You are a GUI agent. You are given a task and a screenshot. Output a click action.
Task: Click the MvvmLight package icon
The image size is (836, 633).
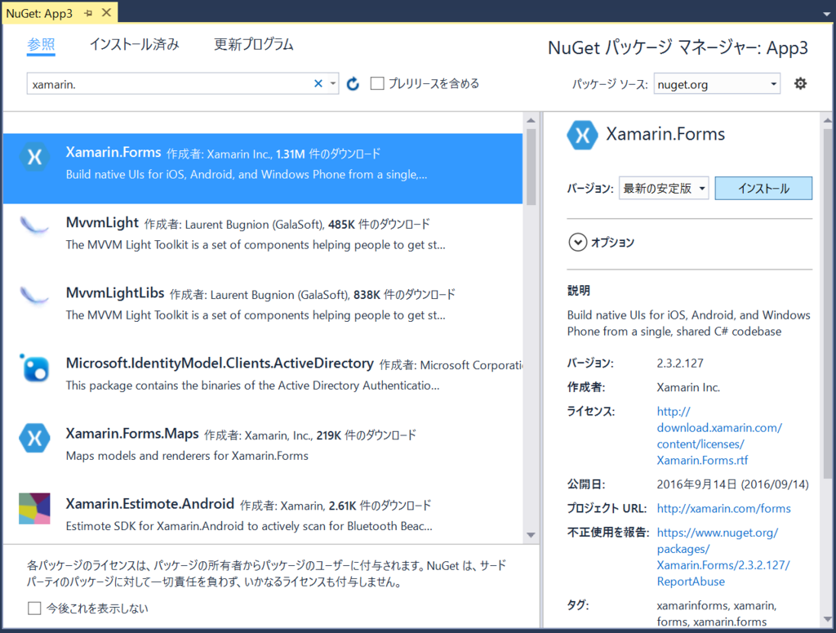coord(34,225)
